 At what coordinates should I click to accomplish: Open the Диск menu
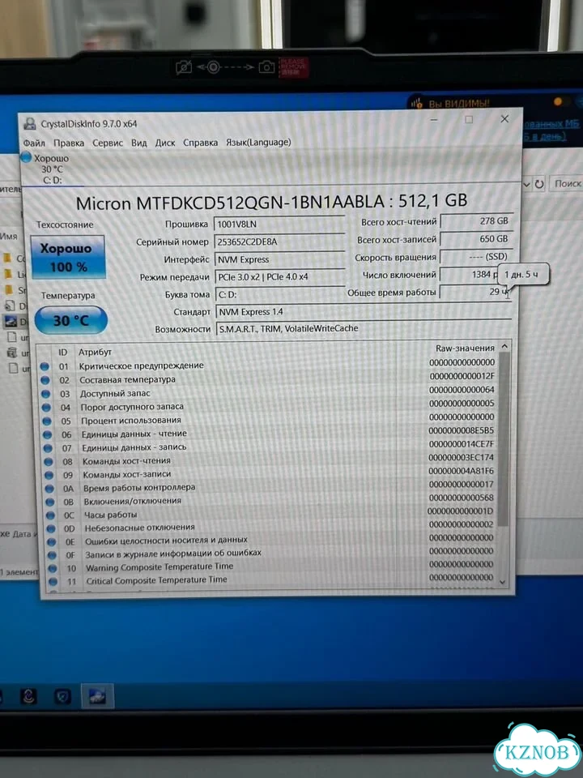point(165,143)
